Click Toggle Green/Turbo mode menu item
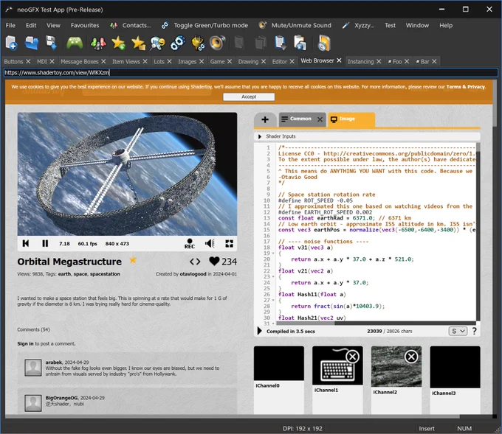Image resolution: width=502 pixels, height=434 pixels. [204, 25]
